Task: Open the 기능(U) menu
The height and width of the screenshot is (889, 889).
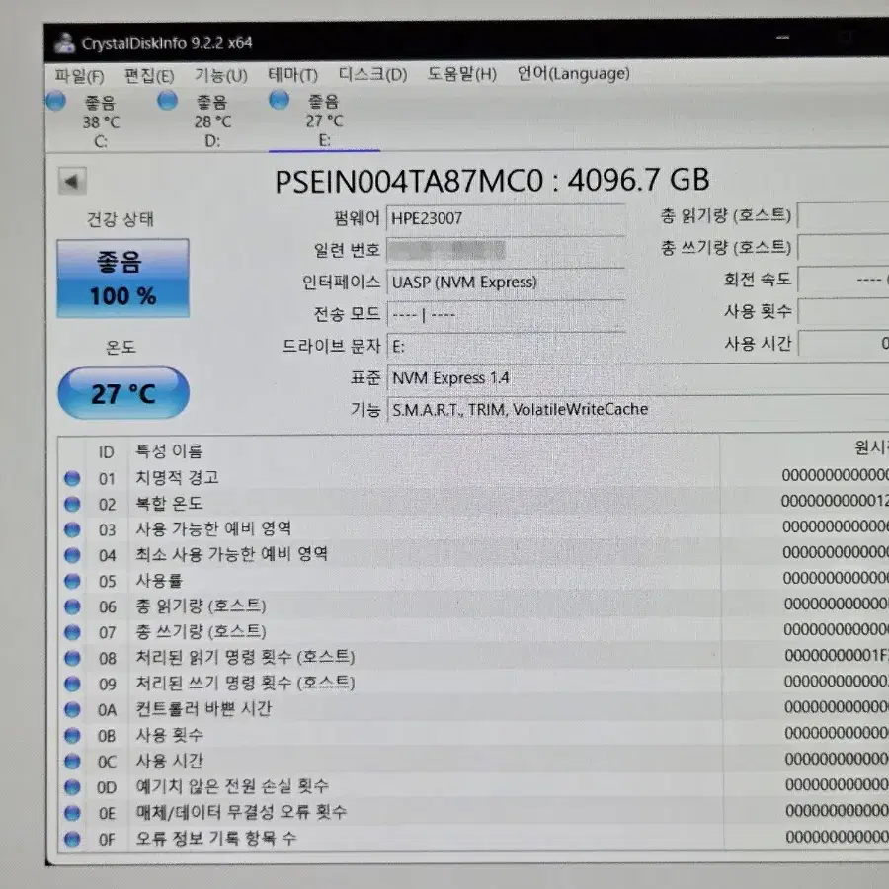Action: pyautogui.click(x=221, y=75)
